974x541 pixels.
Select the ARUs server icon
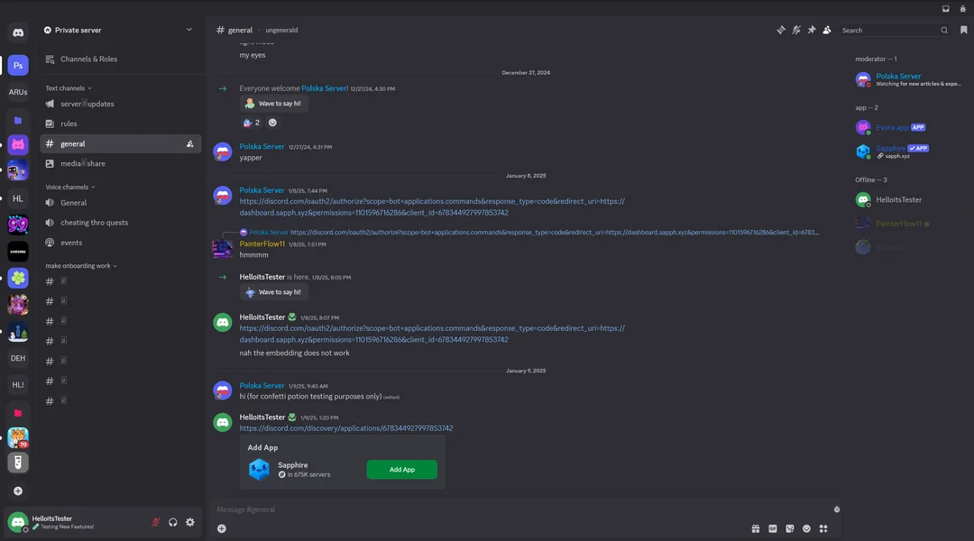(18, 92)
